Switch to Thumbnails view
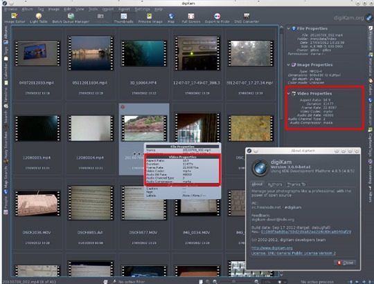This screenshot has width=374, height=284. pyautogui.click(x=123, y=19)
